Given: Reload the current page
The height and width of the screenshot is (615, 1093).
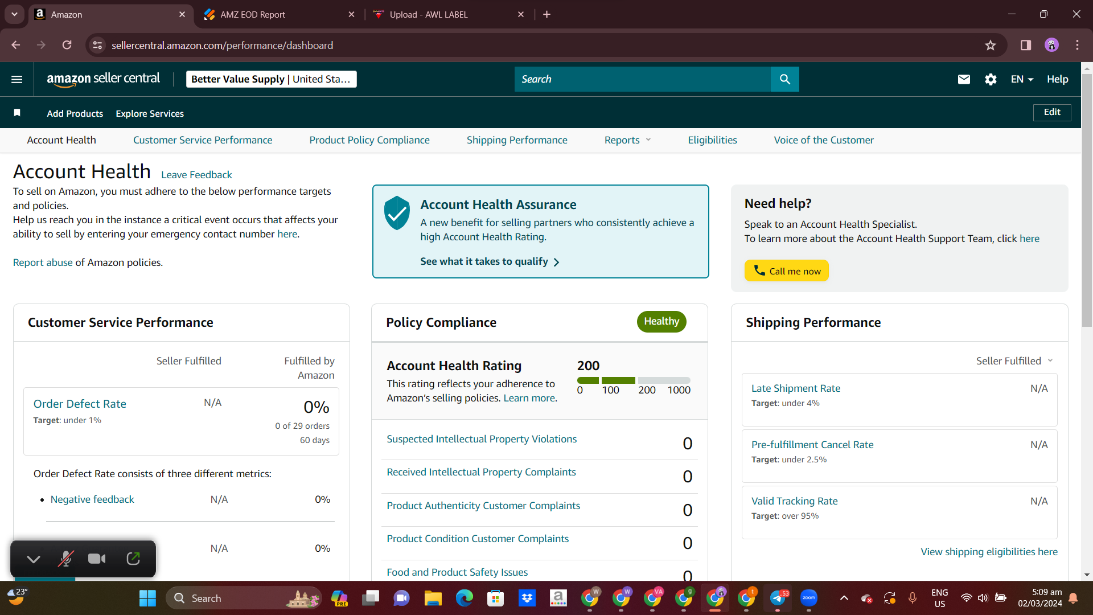Looking at the screenshot, I should point(67,45).
